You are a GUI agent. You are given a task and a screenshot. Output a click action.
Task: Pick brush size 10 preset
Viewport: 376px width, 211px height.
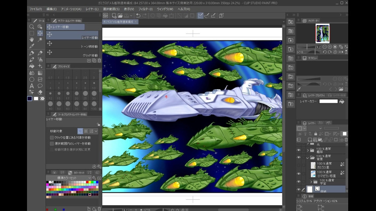pos(94,85)
